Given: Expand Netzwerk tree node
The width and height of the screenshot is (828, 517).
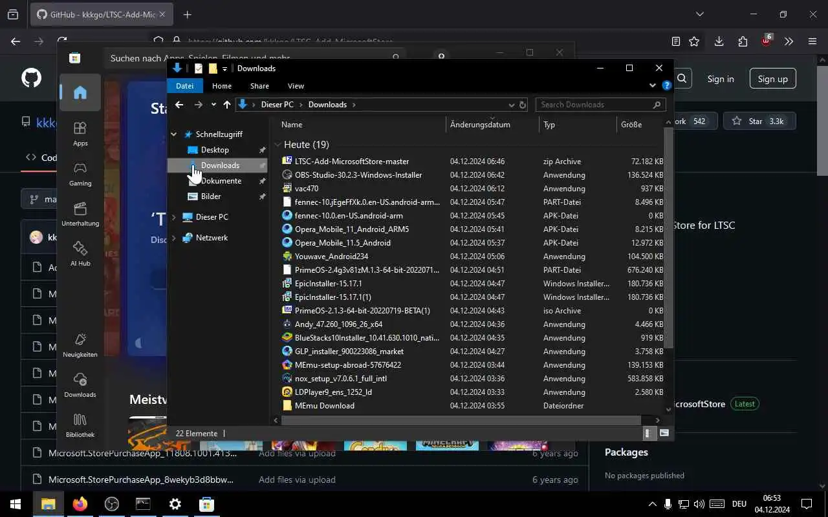Looking at the screenshot, I should coord(173,238).
